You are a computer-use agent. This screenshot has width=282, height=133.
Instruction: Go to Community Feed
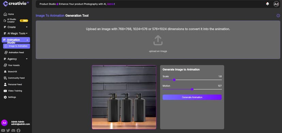(14, 78)
